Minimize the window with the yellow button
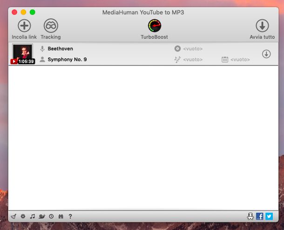This screenshot has height=230, width=284. [x=24, y=12]
